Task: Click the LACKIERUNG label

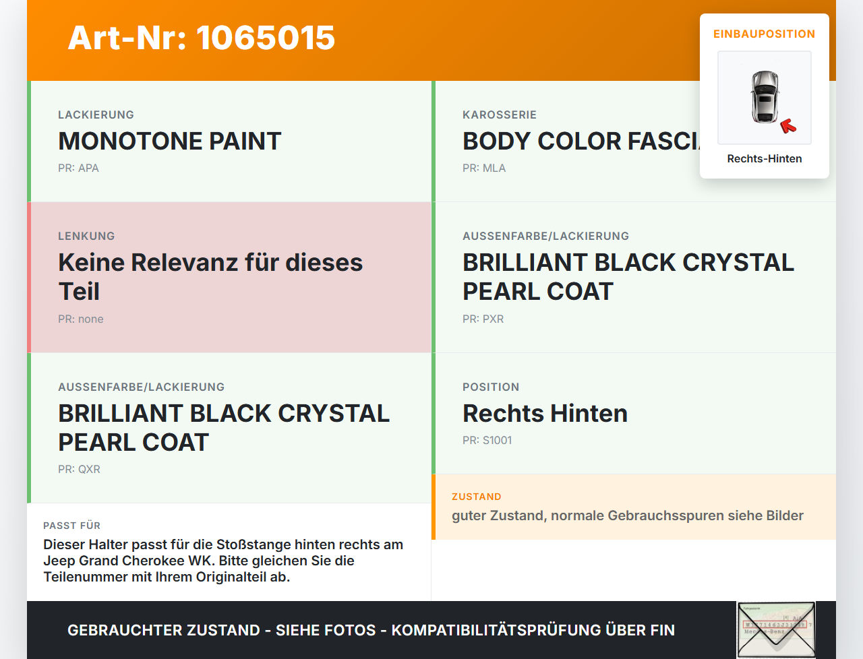Action: (x=96, y=115)
